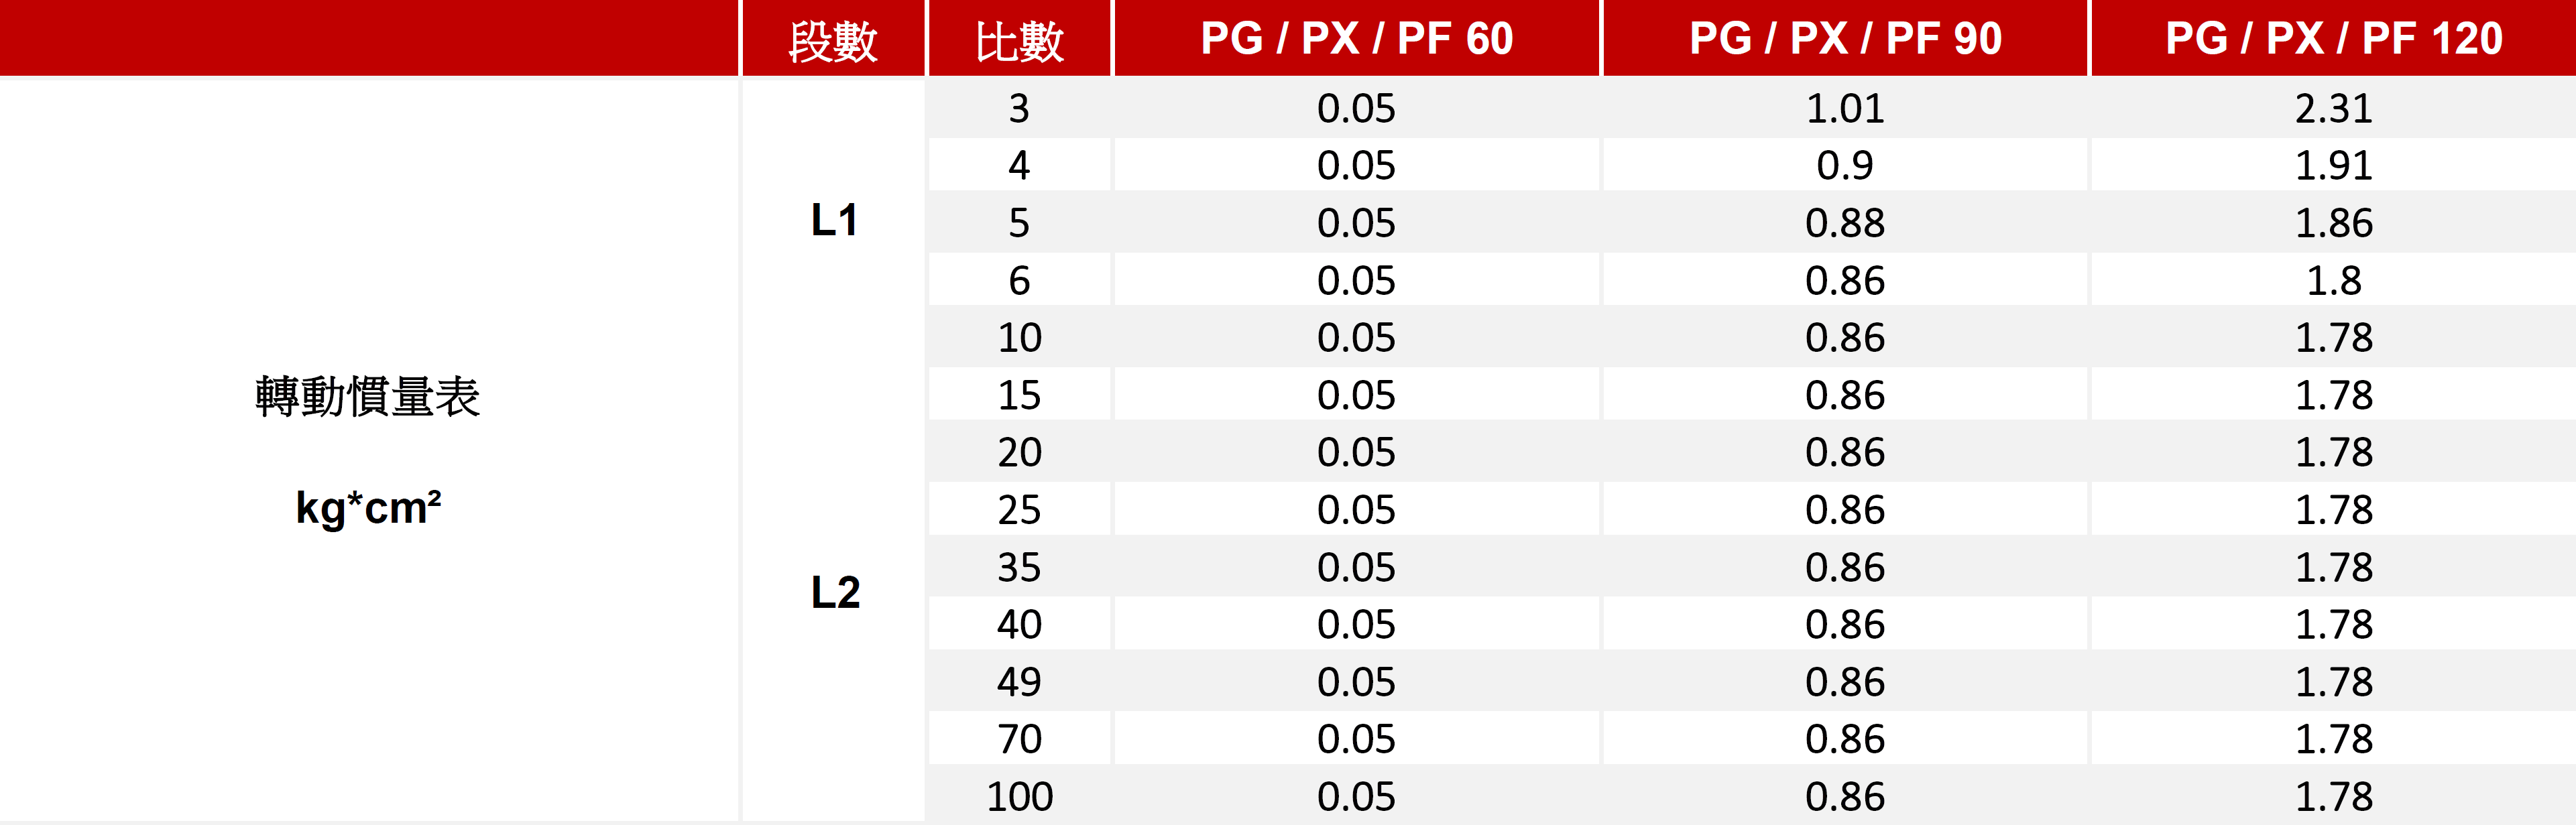The height and width of the screenshot is (825, 2576).
Task: Select the PG / PX / PF 120 header
Action: [2333, 39]
